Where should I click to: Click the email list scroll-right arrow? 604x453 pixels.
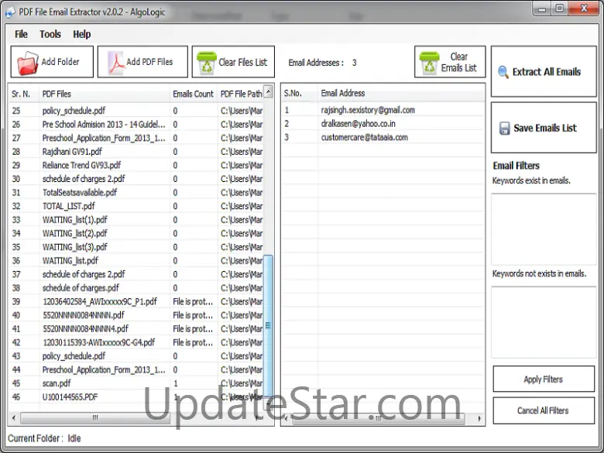click(479, 418)
